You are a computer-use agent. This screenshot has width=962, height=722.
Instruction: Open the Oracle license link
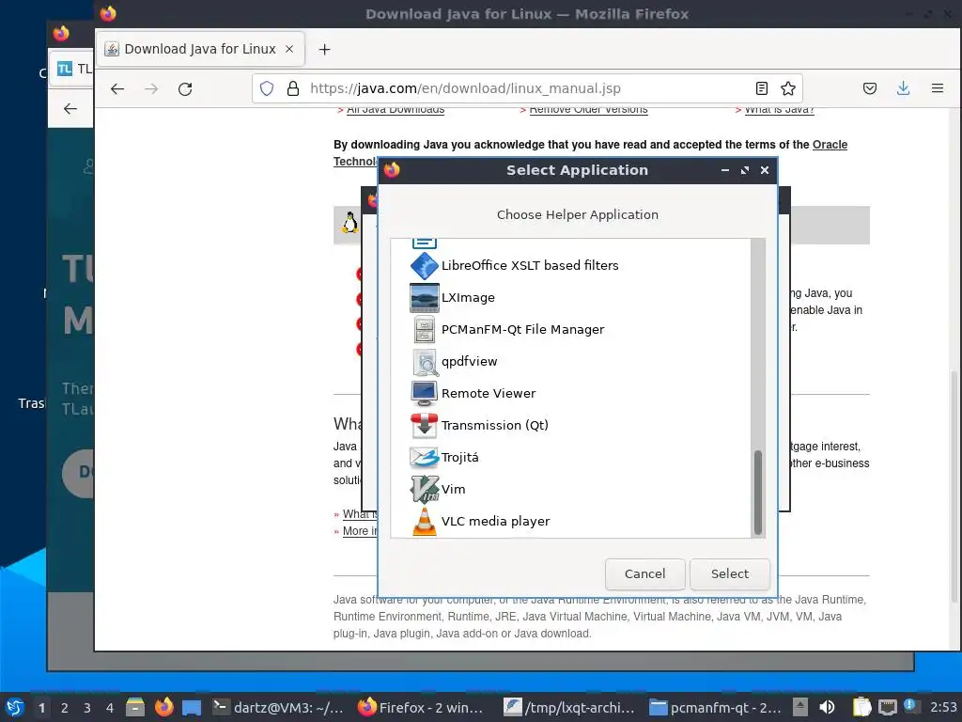830,145
